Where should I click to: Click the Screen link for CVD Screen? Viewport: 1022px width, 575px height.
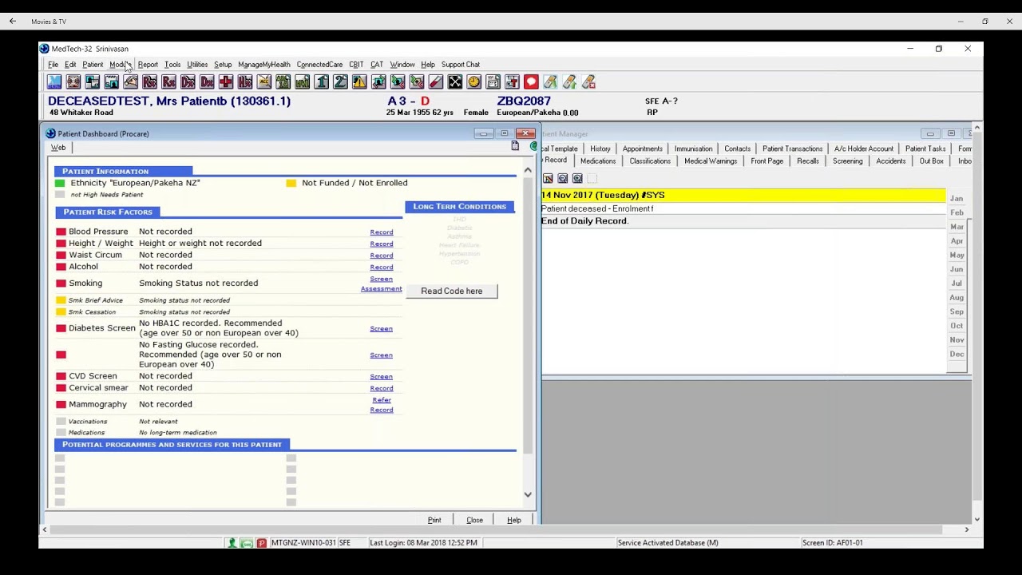tap(381, 377)
